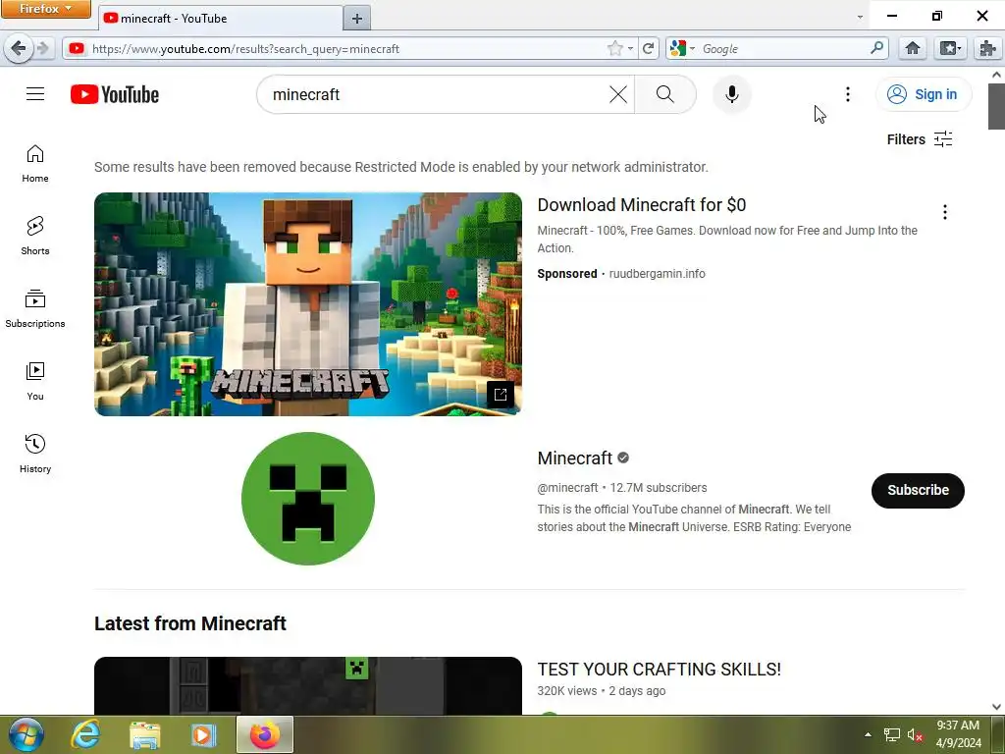Subscribe to the Minecraft channel
The width and height of the screenshot is (1005, 754).
(x=918, y=491)
